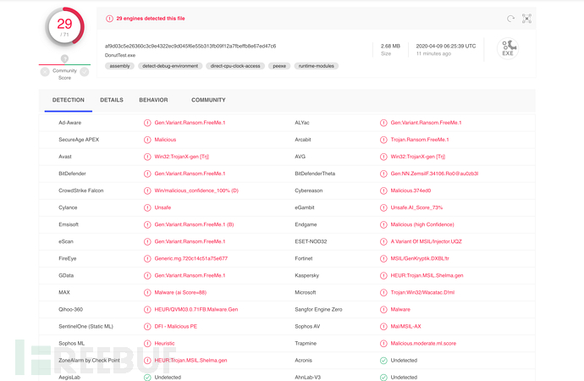
Task: Click 'MSIL/GenKryptik.DXBL!tr' Fortinet result
Action: pos(420,258)
